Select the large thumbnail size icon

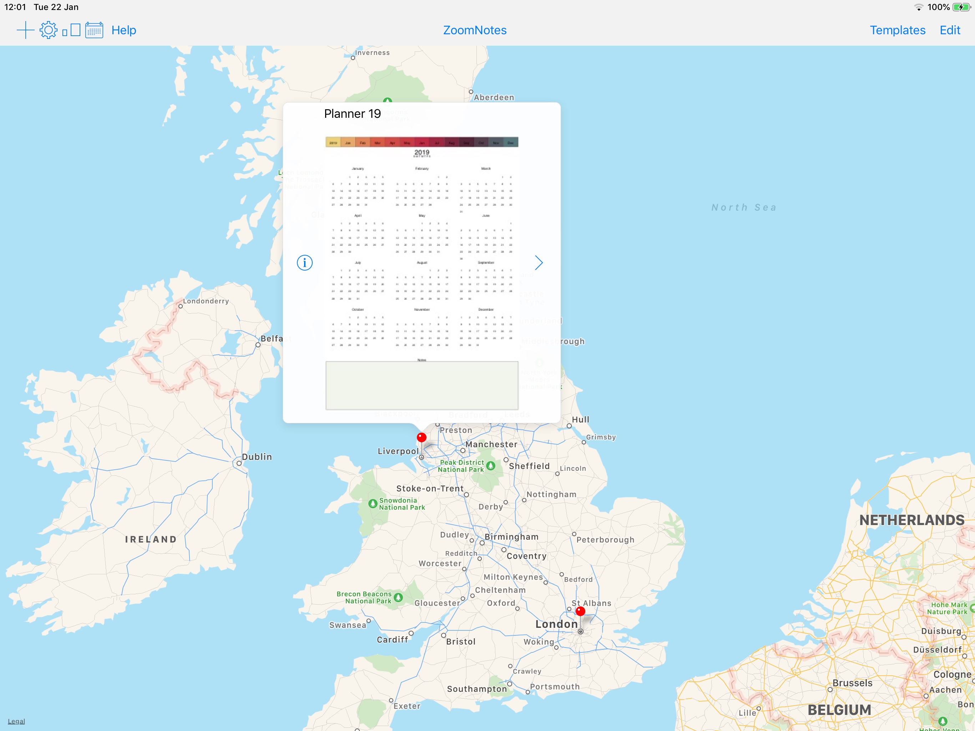[75, 30]
